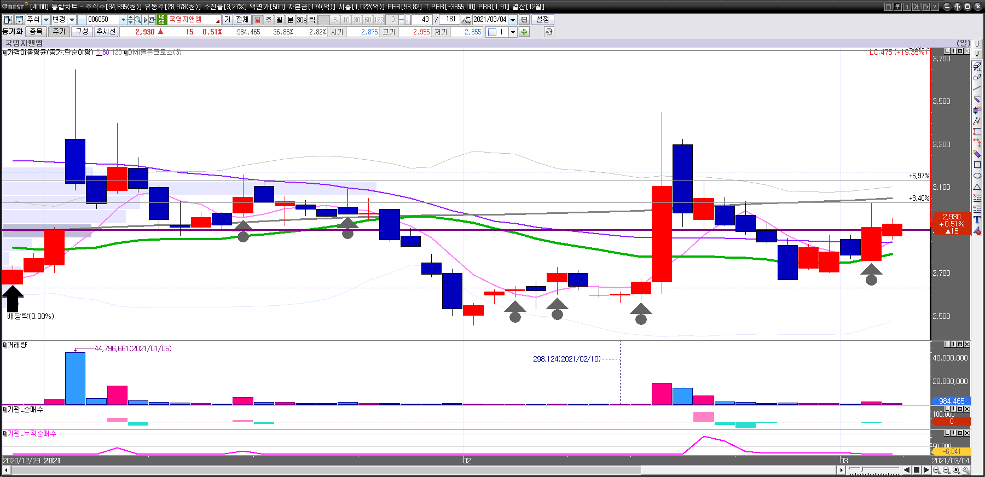Click the zoom reset all magnifier icon
This screenshot has height=477, width=985.
pyautogui.click(x=956, y=470)
